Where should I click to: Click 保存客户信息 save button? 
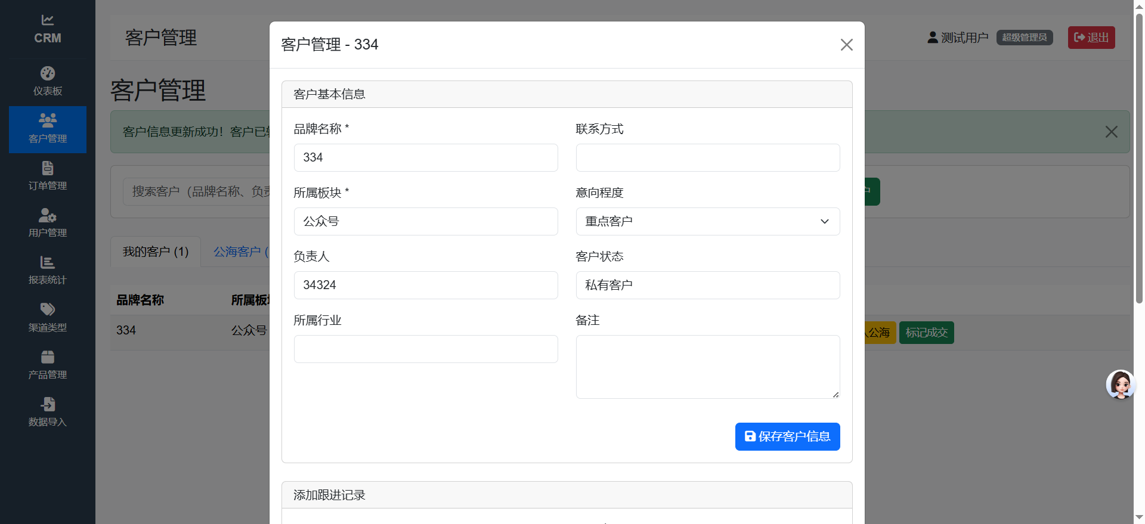point(787,436)
